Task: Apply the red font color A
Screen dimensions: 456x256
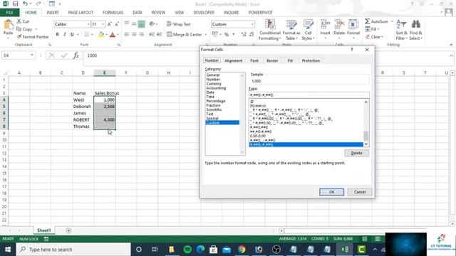Action: click(113, 35)
